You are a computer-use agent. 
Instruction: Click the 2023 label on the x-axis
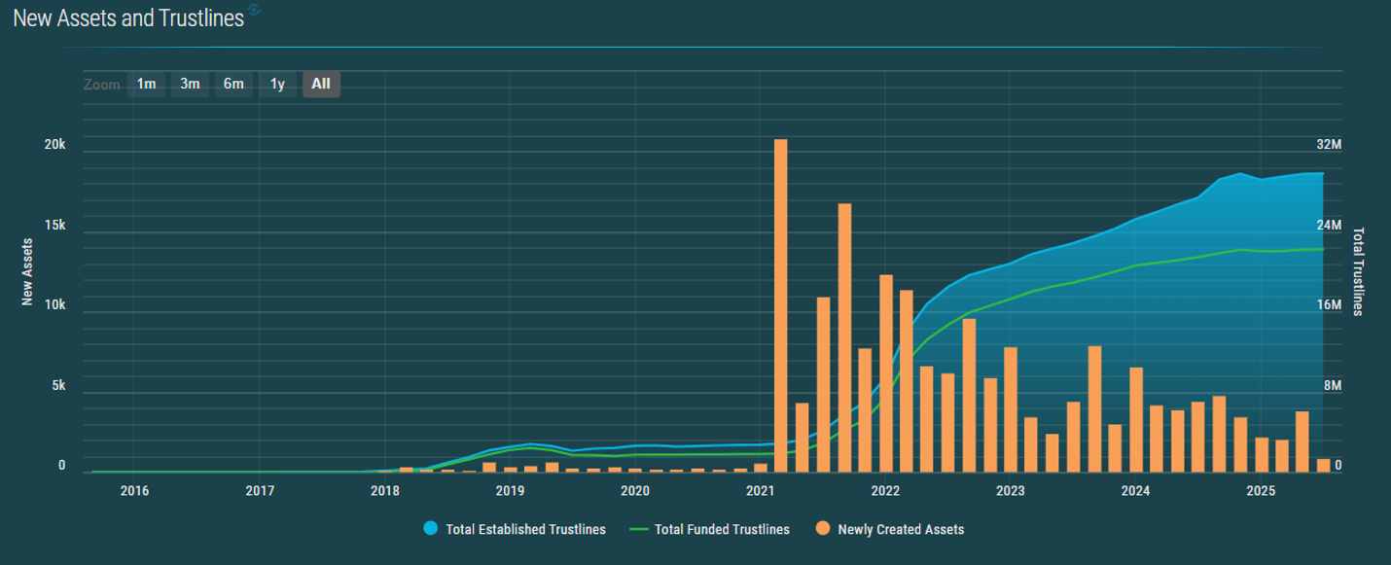pos(1010,491)
